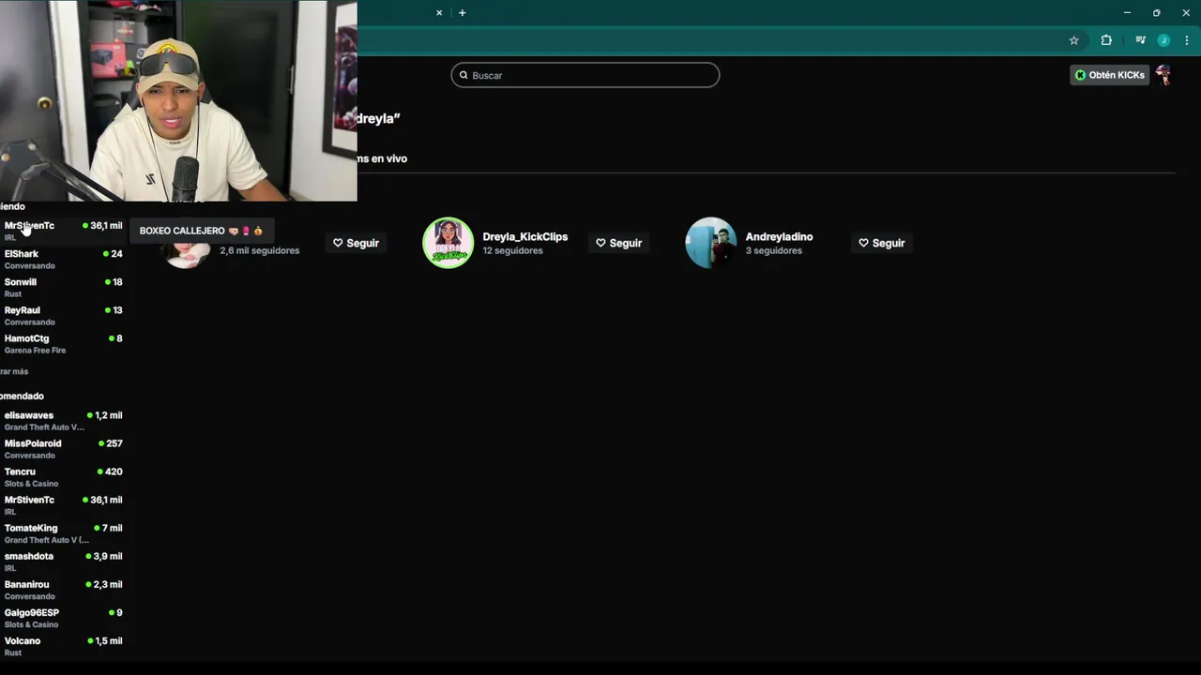Click the 12 seguidores text
The width and height of the screenshot is (1201, 675).
pos(512,250)
